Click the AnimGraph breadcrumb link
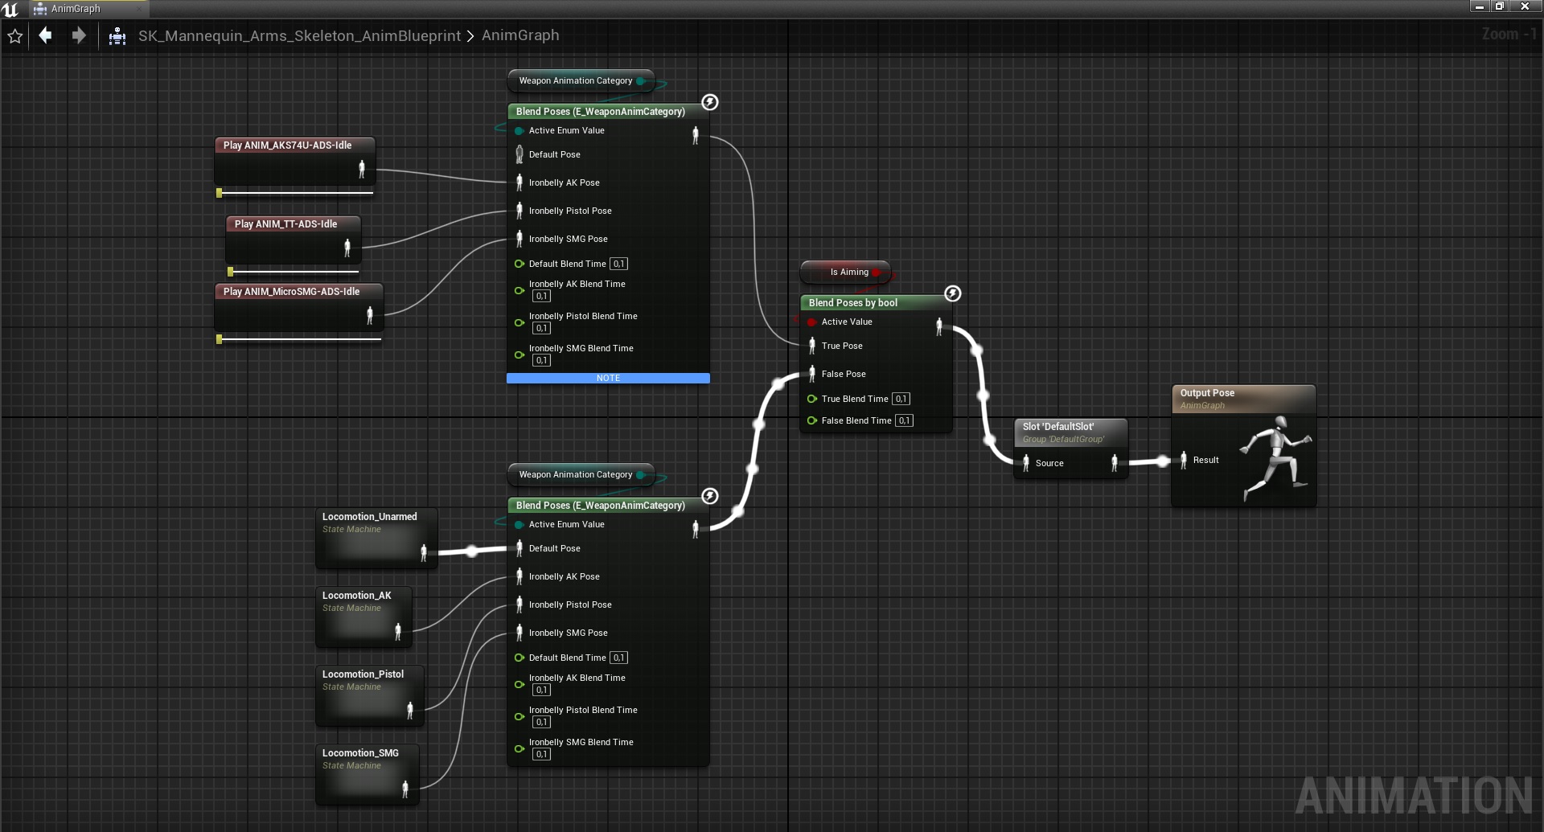Image resolution: width=1544 pixels, height=832 pixels. coord(520,35)
